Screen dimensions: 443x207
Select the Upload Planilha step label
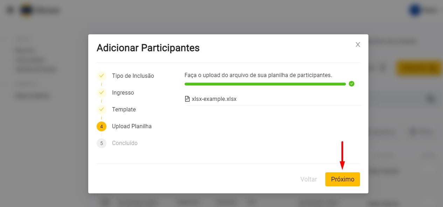click(132, 126)
